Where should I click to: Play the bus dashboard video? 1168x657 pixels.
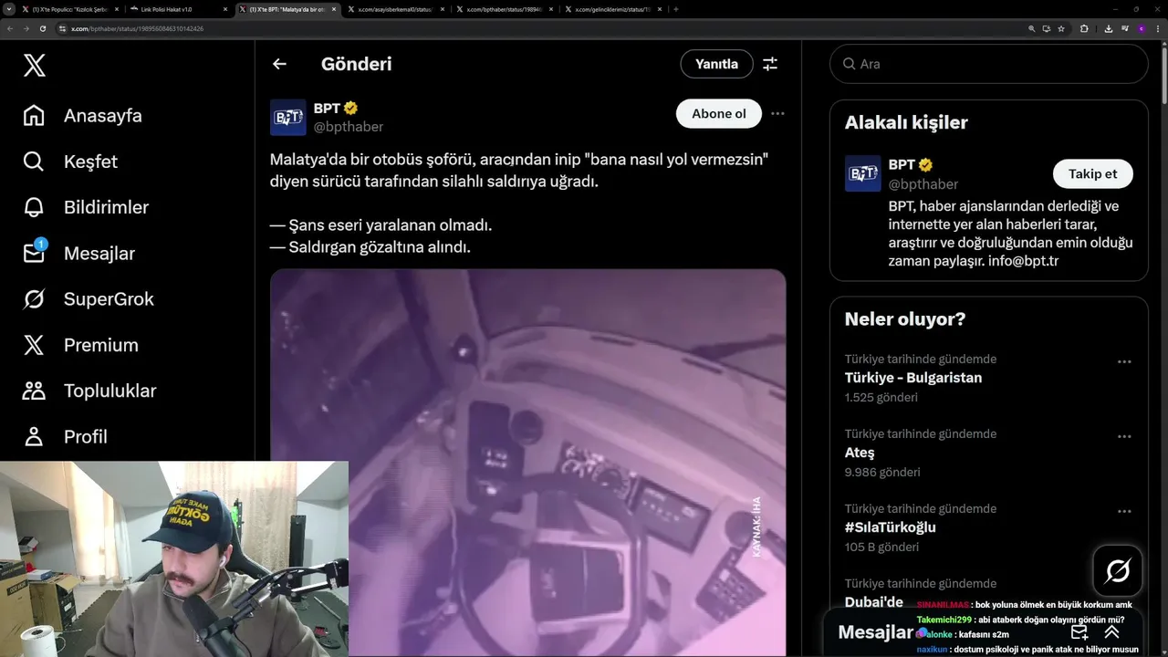[527, 463]
